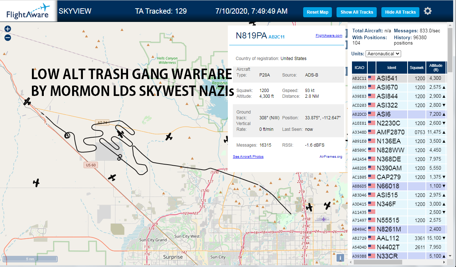Select the ASI515 aircraft row

(399, 195)
